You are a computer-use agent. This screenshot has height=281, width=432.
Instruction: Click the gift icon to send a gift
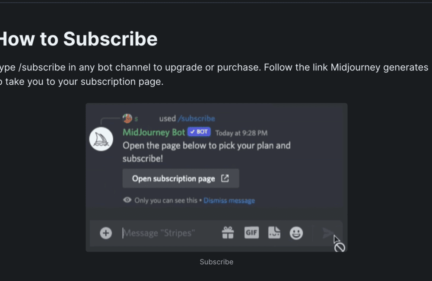pyautogui.click(x=228, y=233)
